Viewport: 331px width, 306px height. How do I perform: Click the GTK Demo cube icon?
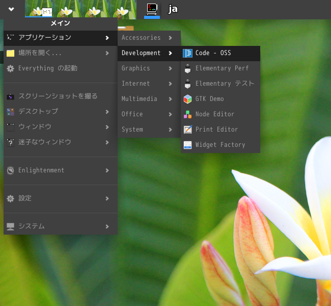[187, 99]
